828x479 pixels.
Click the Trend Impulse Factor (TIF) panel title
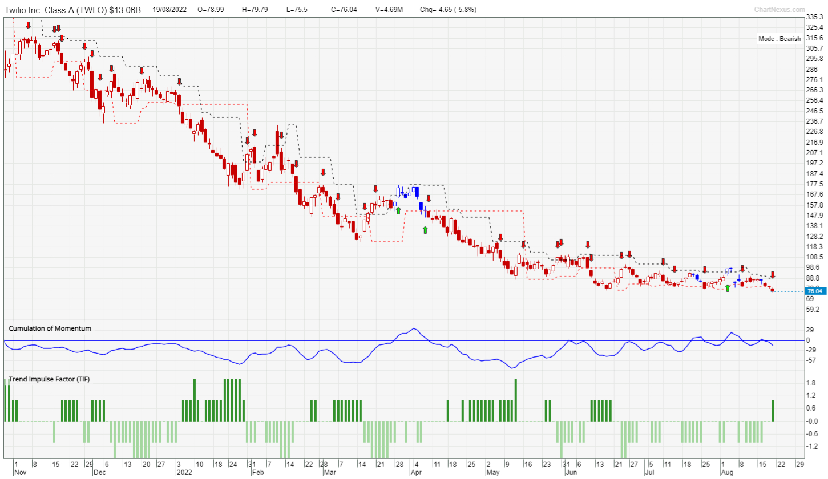tap(48, 379)
